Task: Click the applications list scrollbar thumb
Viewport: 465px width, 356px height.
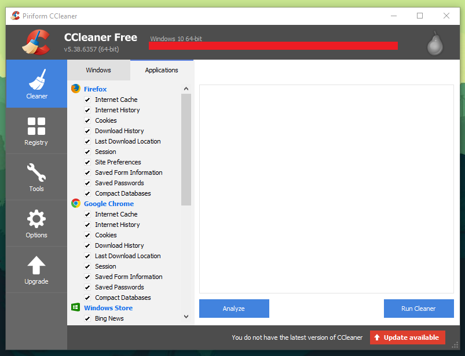Action: click(186, 149)
